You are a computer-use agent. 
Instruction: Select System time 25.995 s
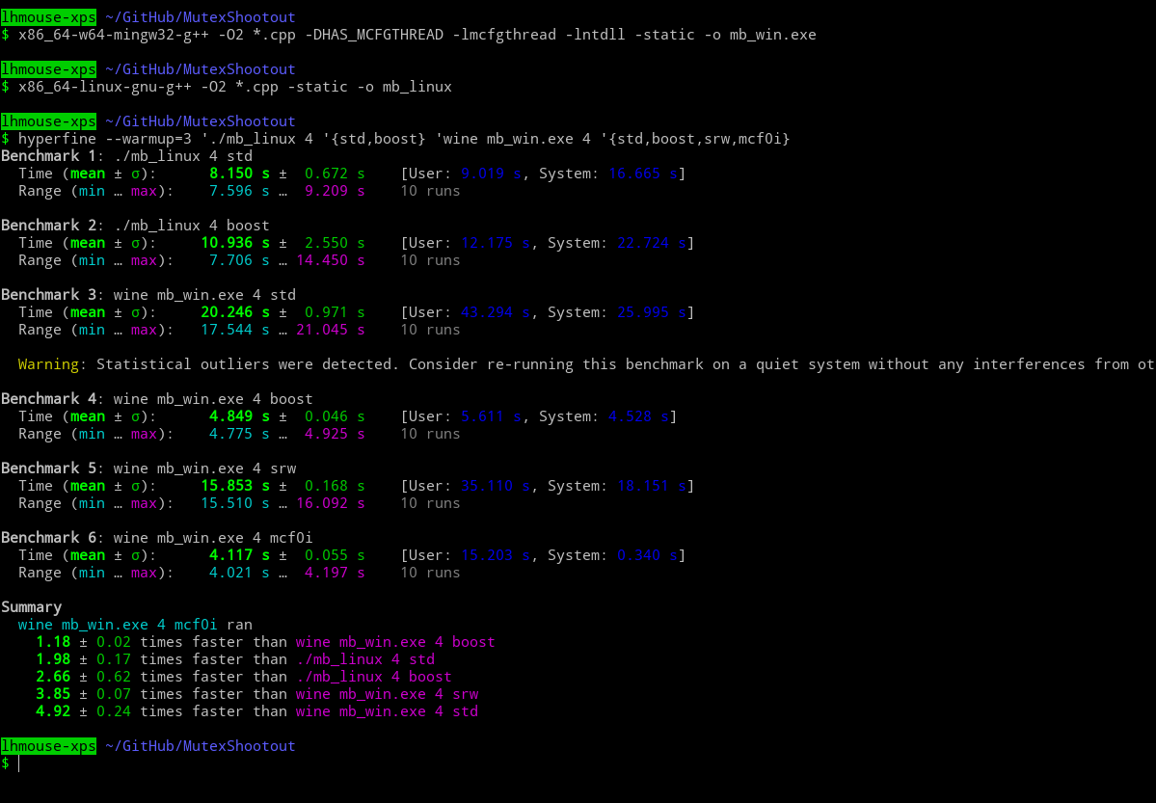(x=652, y=312)
